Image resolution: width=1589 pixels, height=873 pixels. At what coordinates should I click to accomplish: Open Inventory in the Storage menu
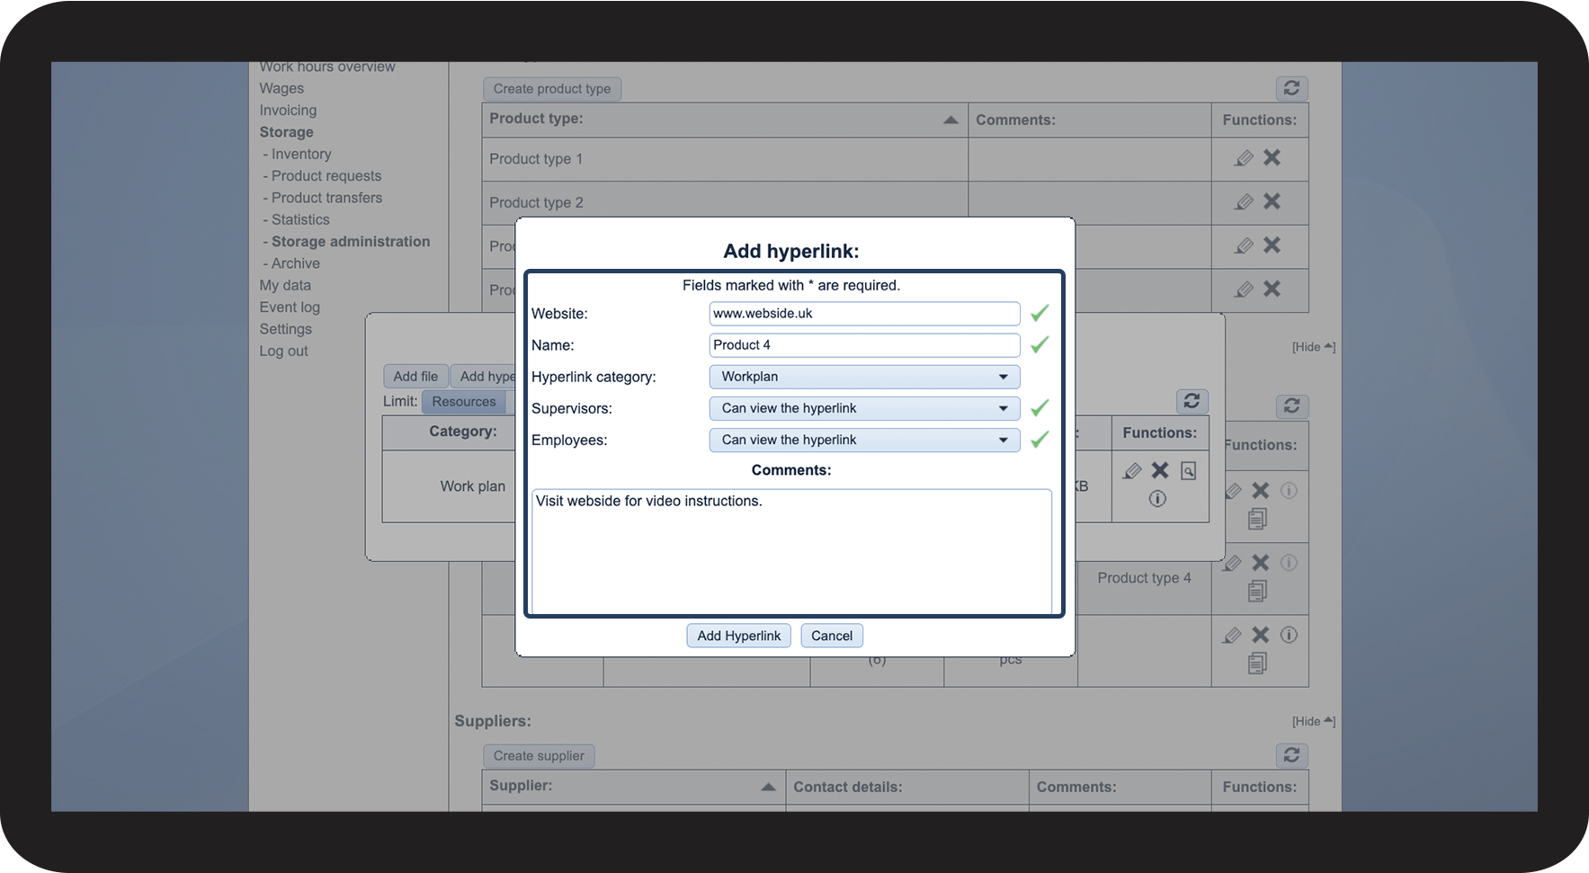pyautogui.click(x=301, y=155)
